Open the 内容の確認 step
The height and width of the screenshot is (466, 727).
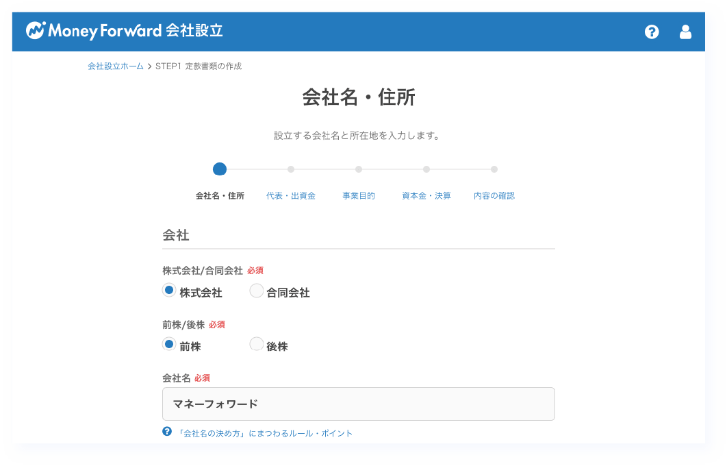coord(494,196)
